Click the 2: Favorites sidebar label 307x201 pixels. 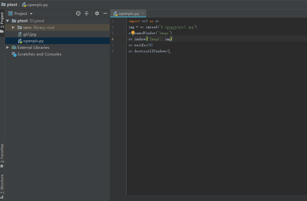(x=2, y=153)
